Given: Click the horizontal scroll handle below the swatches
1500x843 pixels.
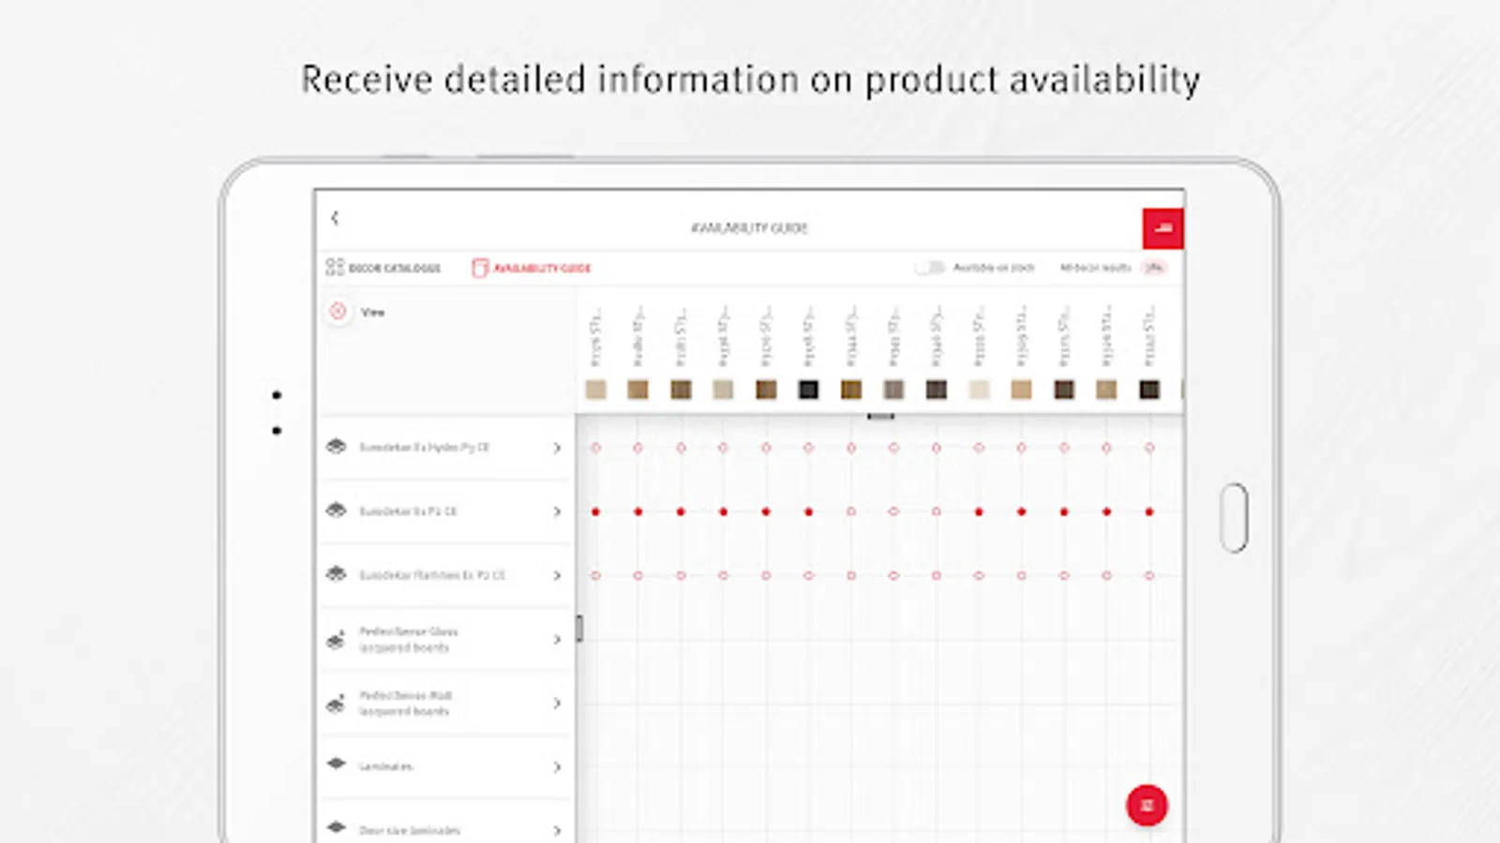Looking at the screenshot, I should point(880,416).
